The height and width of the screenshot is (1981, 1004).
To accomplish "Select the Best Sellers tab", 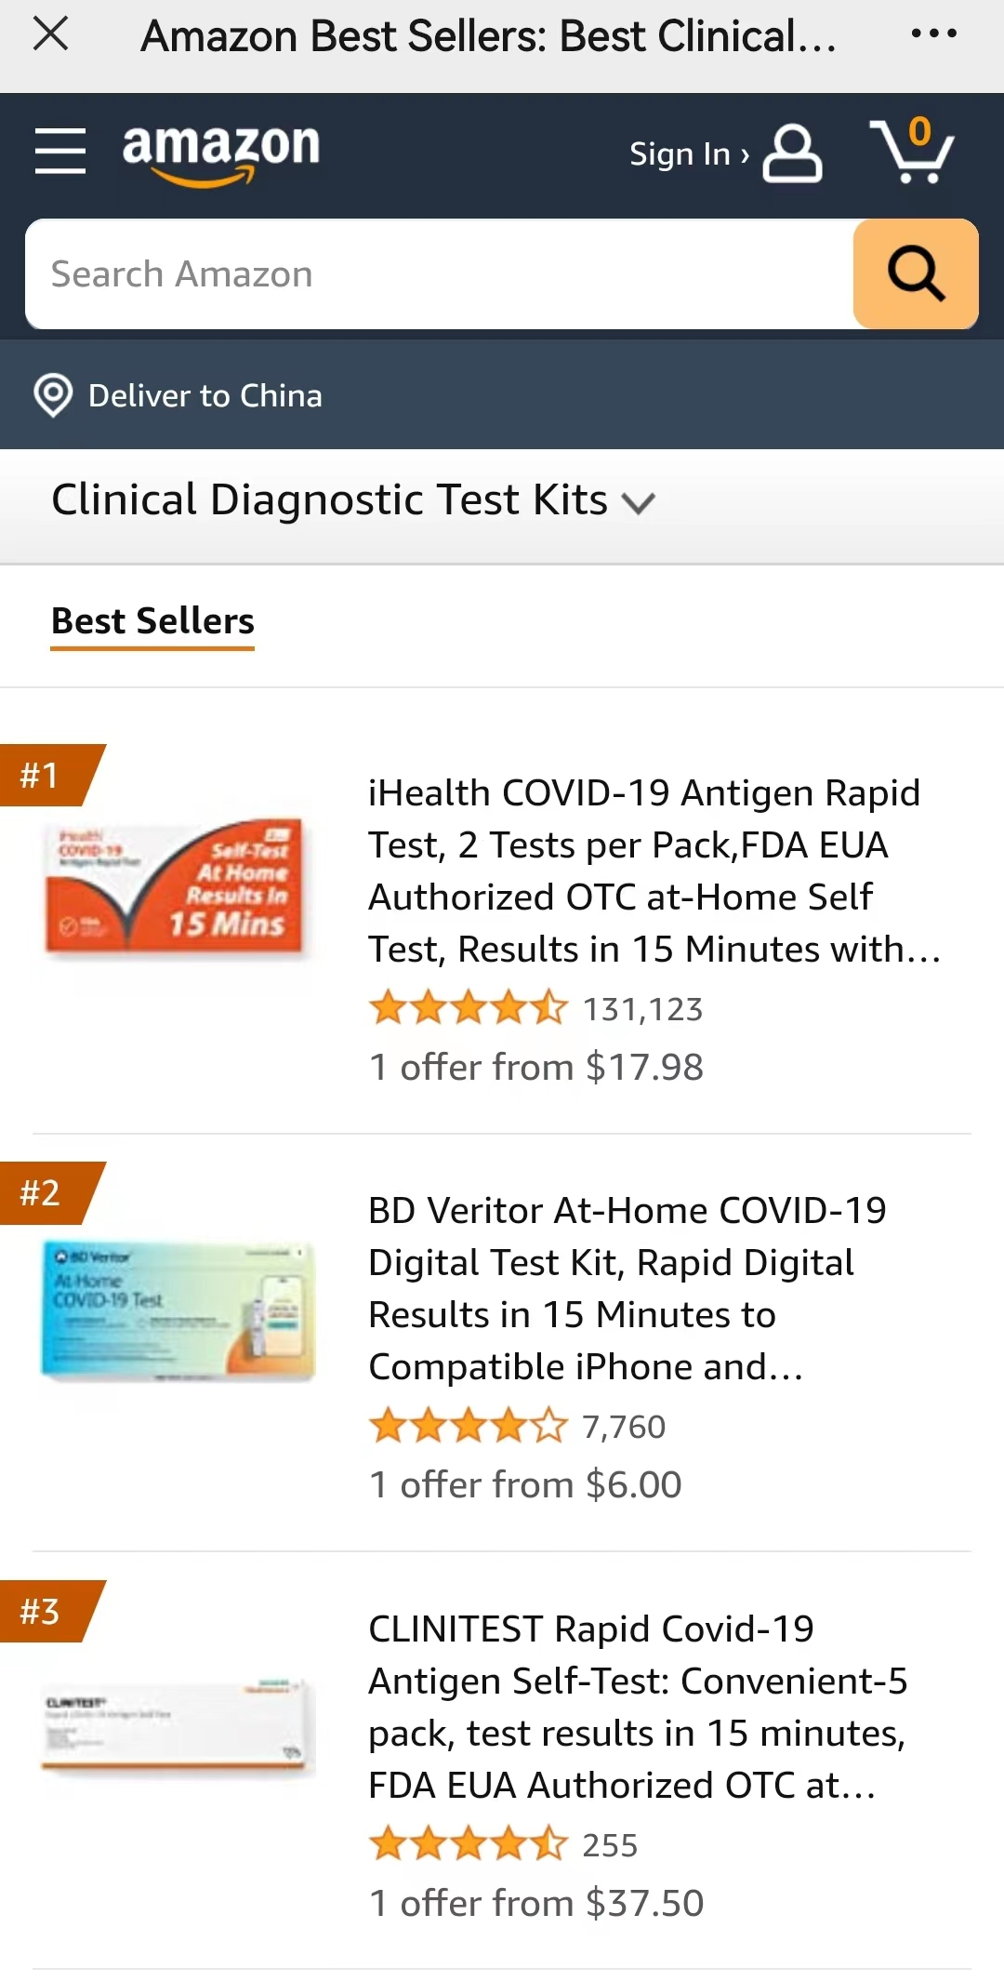I will point(152,621).
